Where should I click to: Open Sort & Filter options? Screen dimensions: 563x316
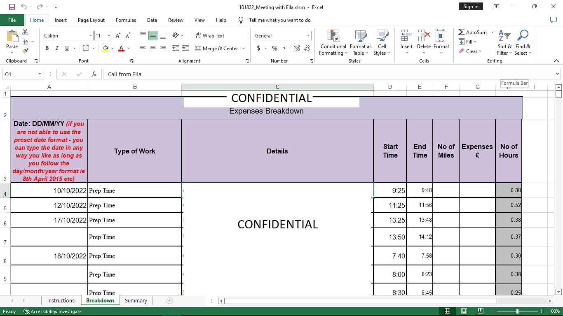point(504,42)
